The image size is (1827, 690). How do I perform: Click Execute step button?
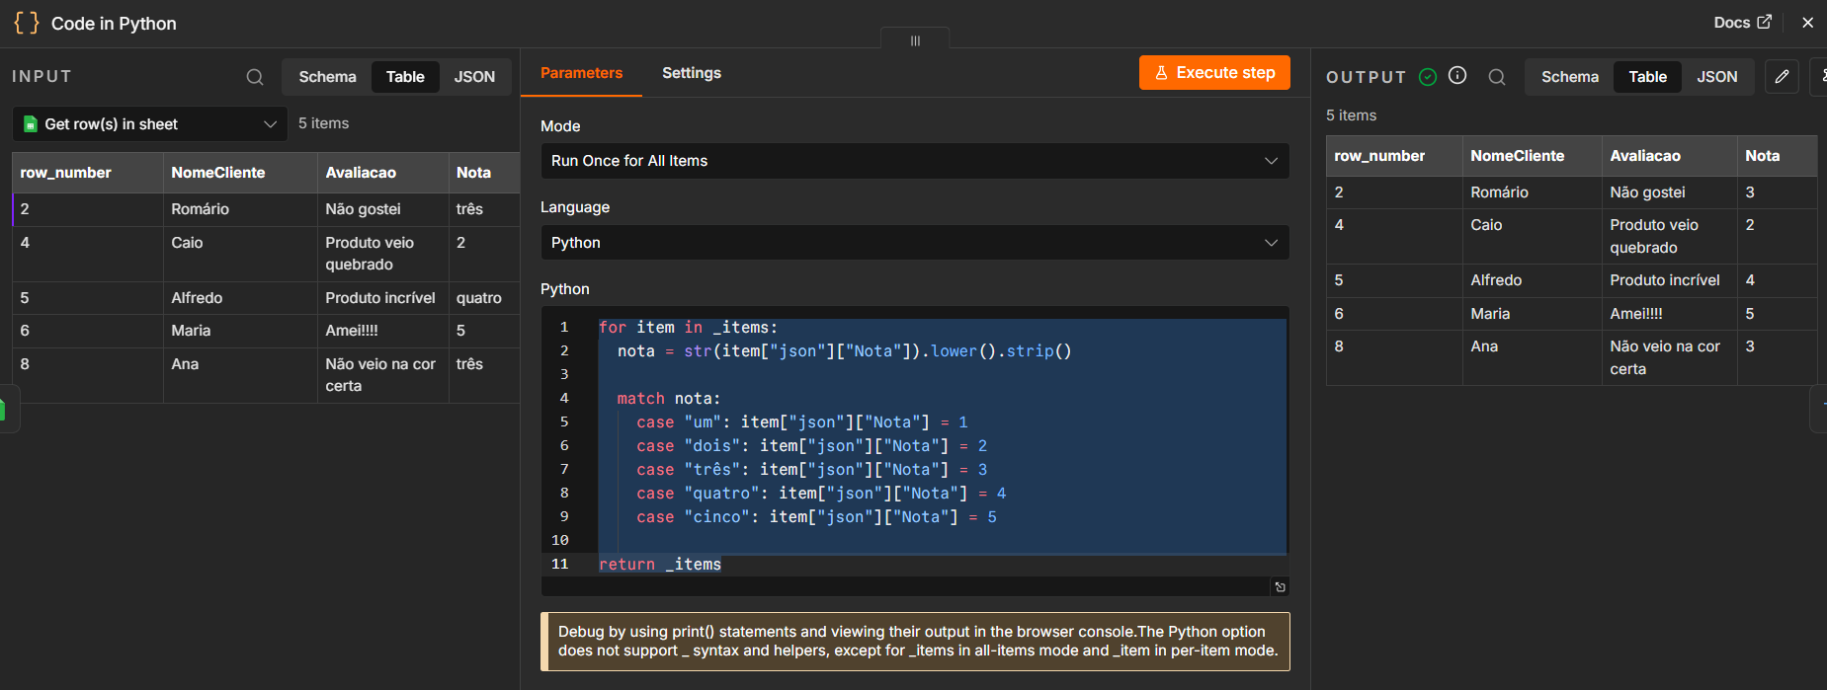pyautogui.click(x=1214, y=73)
